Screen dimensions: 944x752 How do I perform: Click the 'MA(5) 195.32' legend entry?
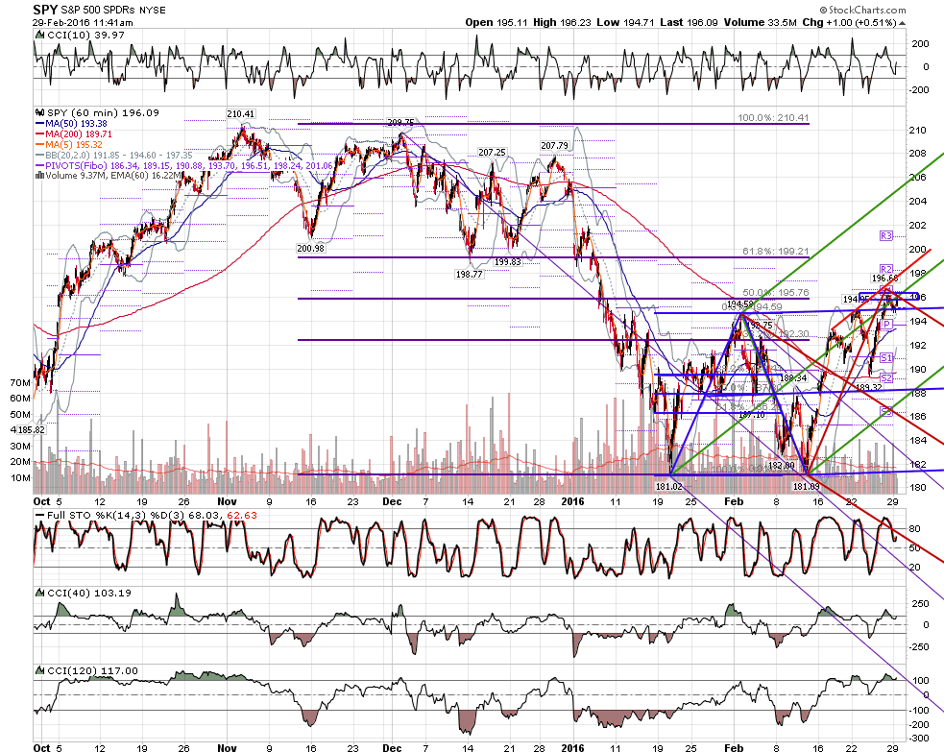74,144
